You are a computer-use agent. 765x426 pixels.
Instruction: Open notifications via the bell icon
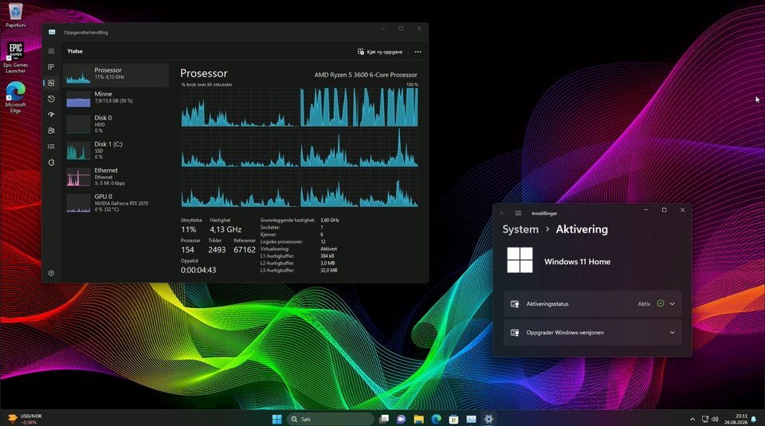click(755, 419)
